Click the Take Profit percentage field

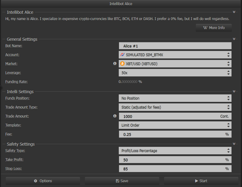pos(175,160)
